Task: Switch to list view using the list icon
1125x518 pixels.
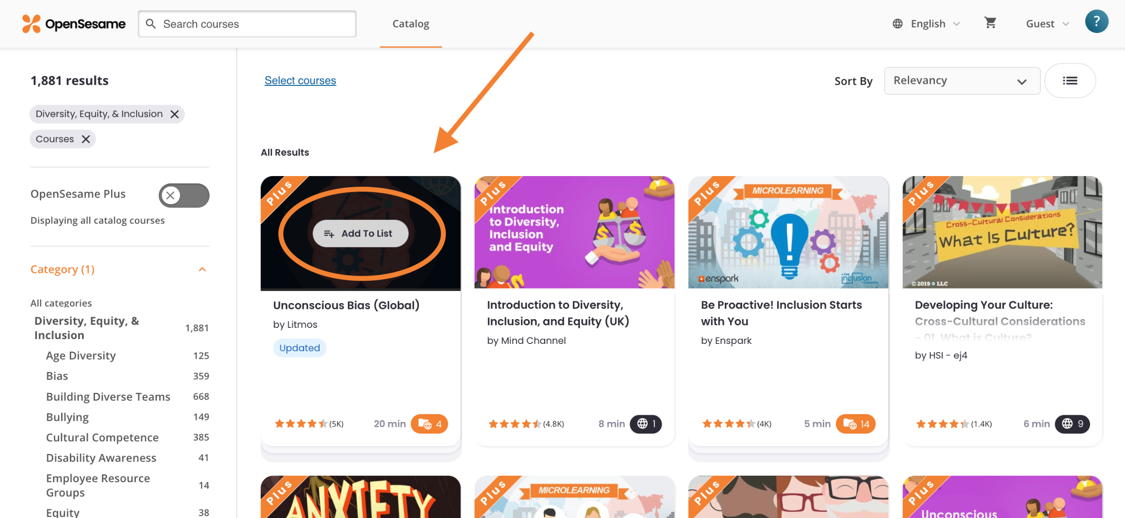Action: point(1070,81)
